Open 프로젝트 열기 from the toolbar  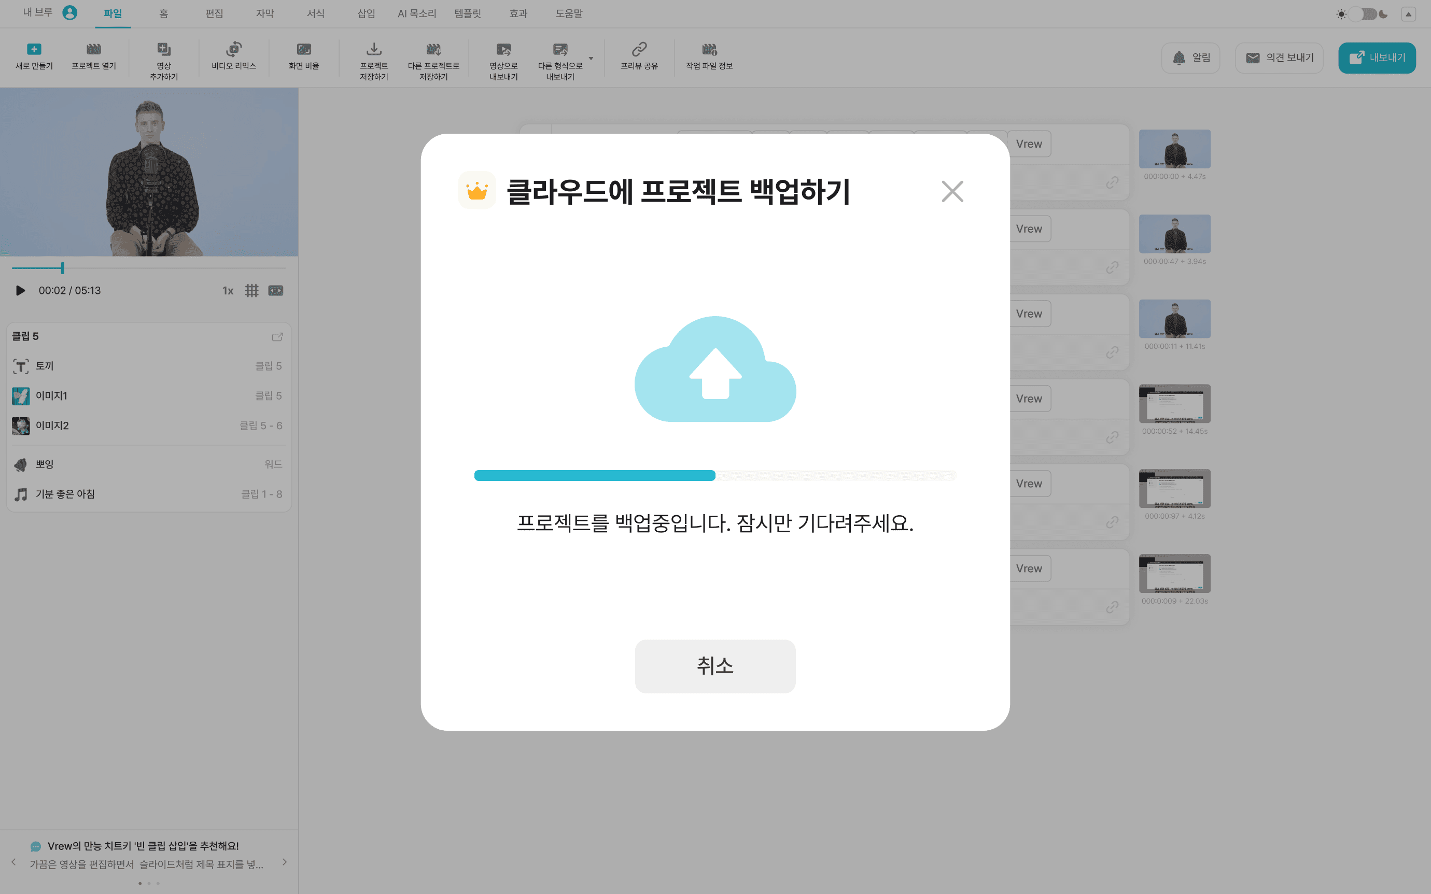[x=93, y=50]
